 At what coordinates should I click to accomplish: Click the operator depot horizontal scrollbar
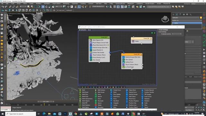(x=117, y=110)
